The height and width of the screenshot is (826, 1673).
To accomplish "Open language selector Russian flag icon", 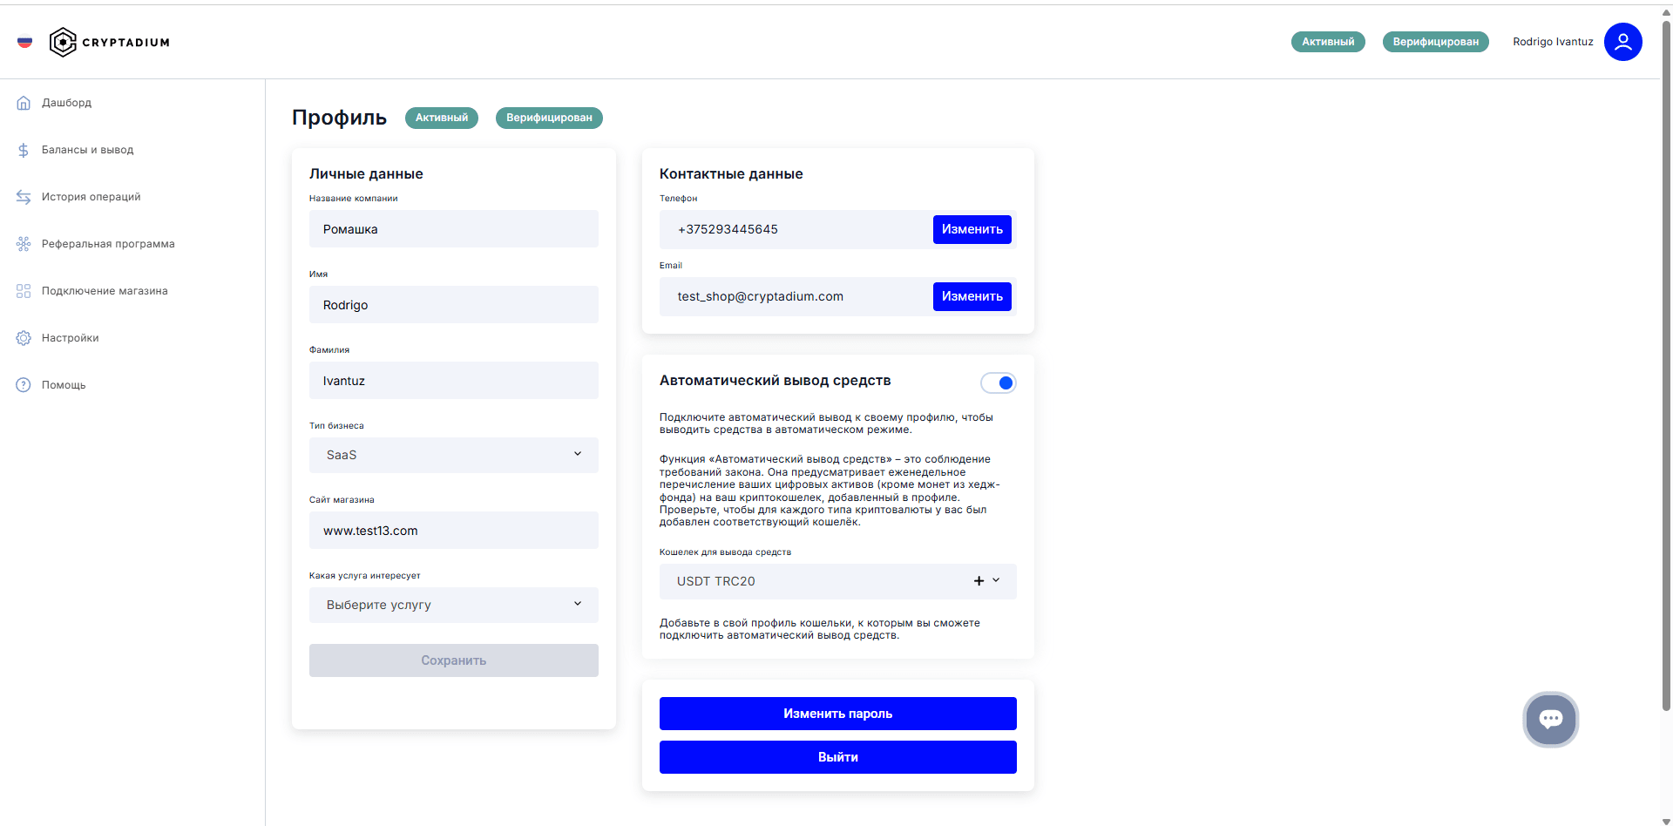I will click(24, 42).
